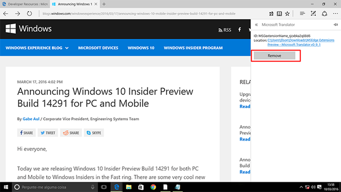Go forward with the arrow button
The height and width of the screenshot is (192, 341).
point(18,14)
